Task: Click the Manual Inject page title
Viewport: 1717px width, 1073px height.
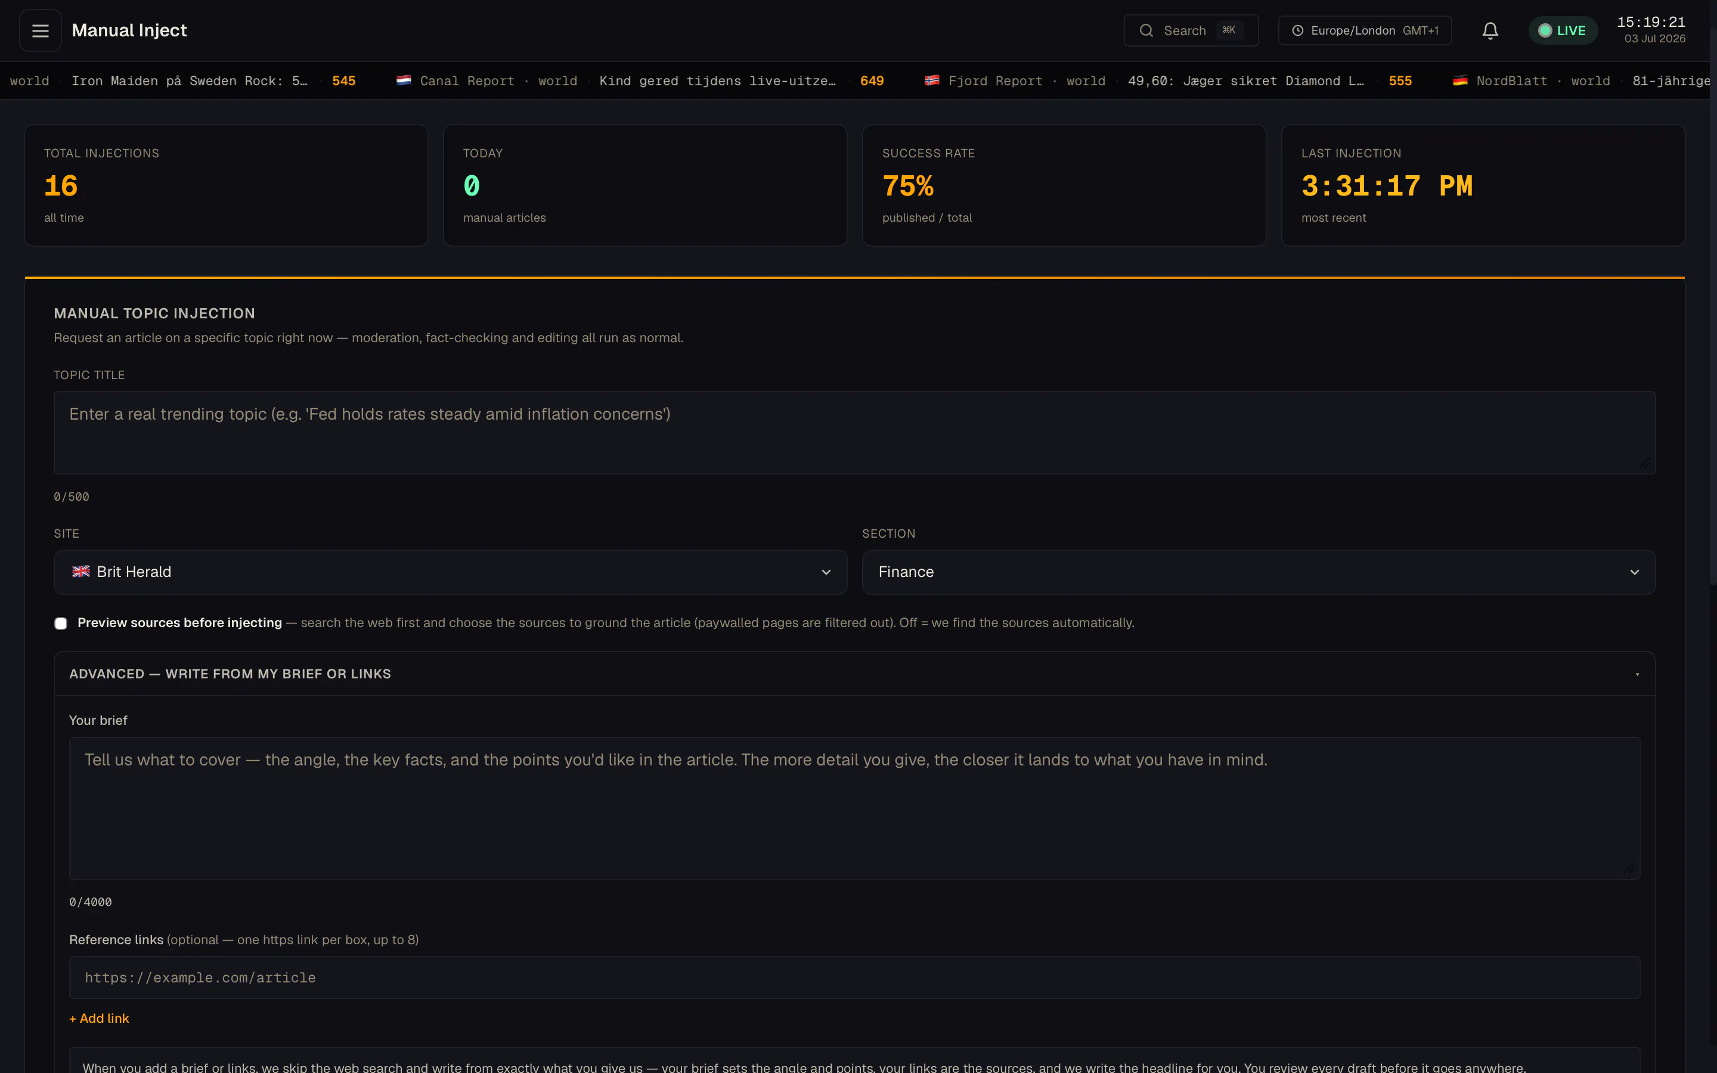Action: click(129, 30)
